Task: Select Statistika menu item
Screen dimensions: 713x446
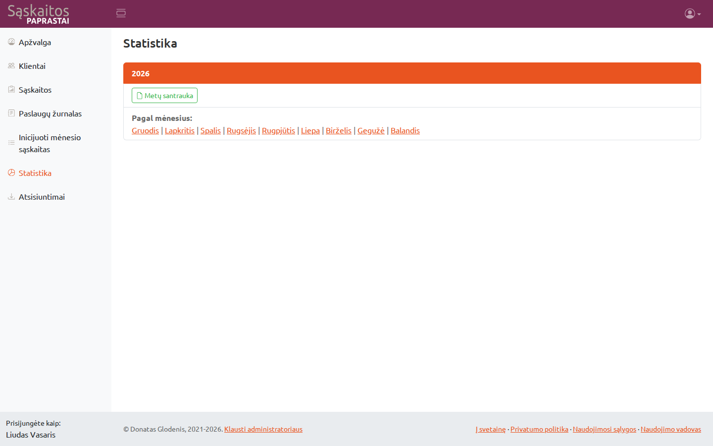Action: click(55, 173)
